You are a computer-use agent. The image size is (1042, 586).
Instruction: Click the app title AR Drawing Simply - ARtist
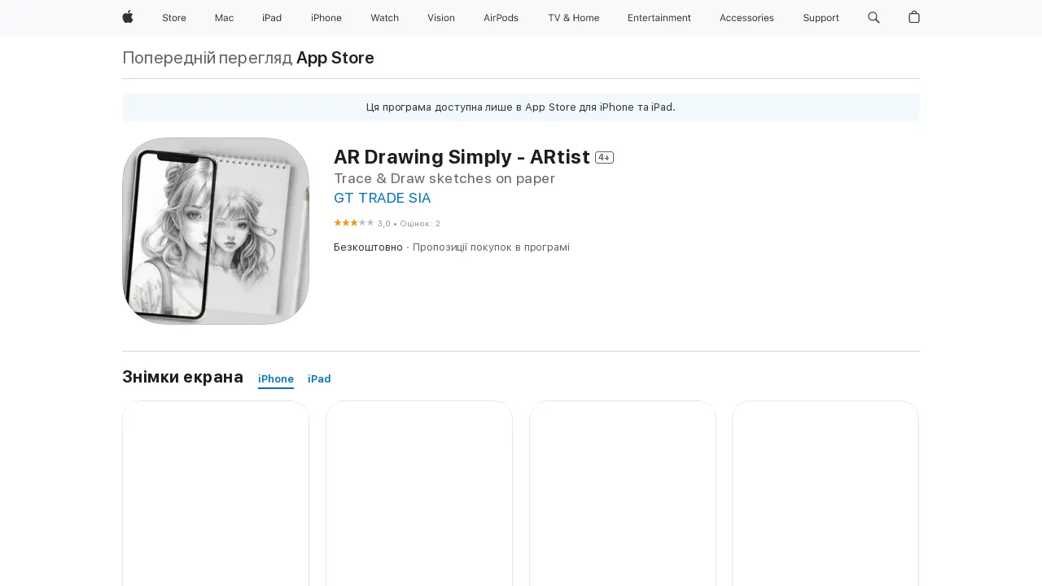[462, 157]
